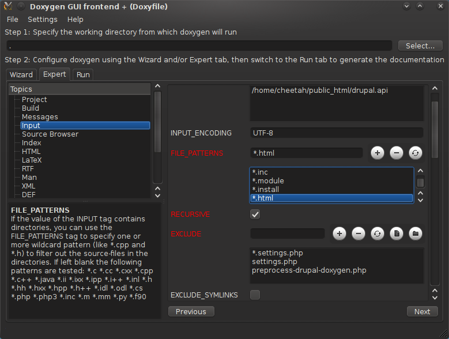
Task: Go to the Next topic page
Action: click(422, 311)
